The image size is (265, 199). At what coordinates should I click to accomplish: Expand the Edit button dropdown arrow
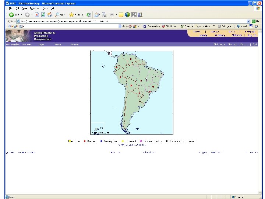116,15
